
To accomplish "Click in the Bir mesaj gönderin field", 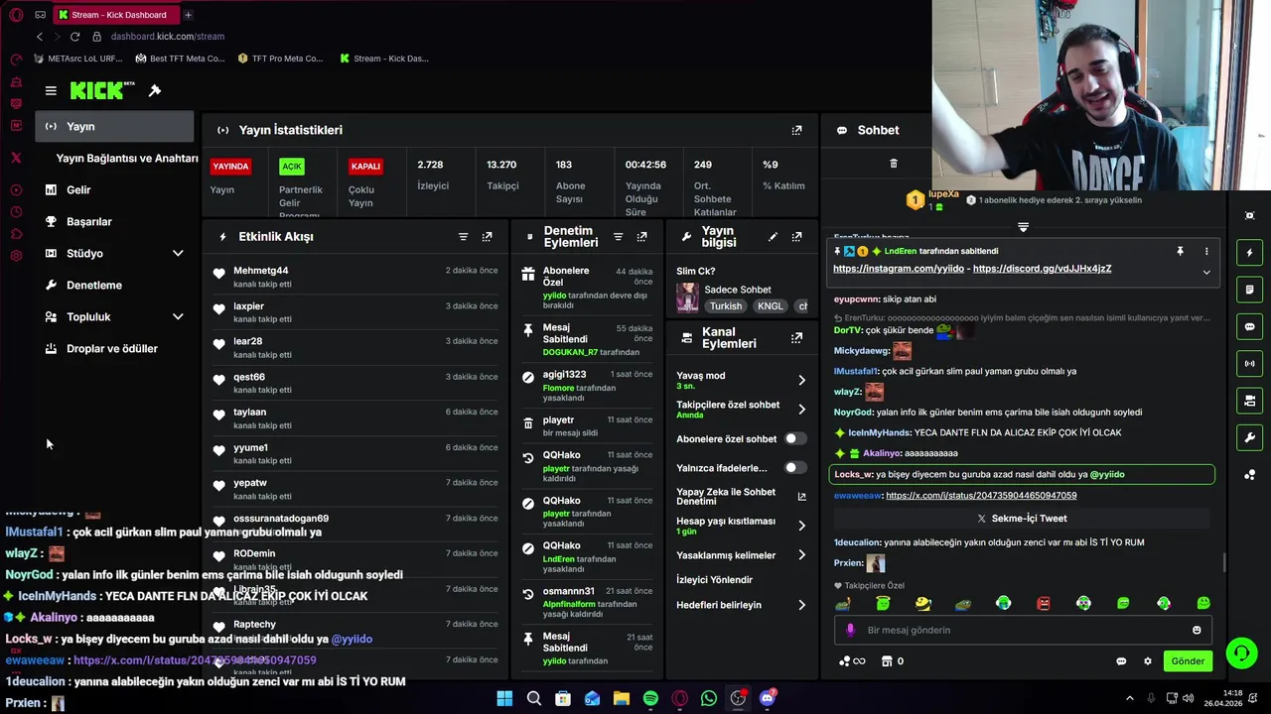I will point(1023,630).
